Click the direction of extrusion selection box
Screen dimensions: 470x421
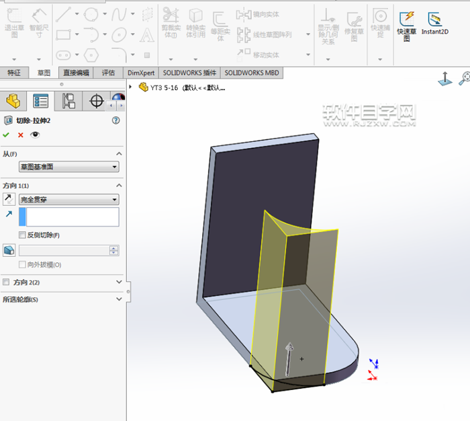tap(72, 217)
